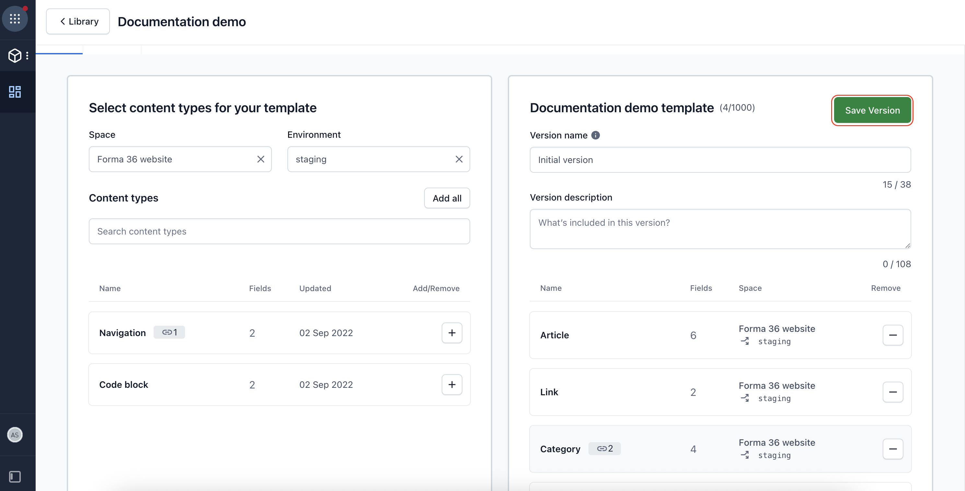
Task: Select the first underlined tab below header
Action: [x=59, y=50]
